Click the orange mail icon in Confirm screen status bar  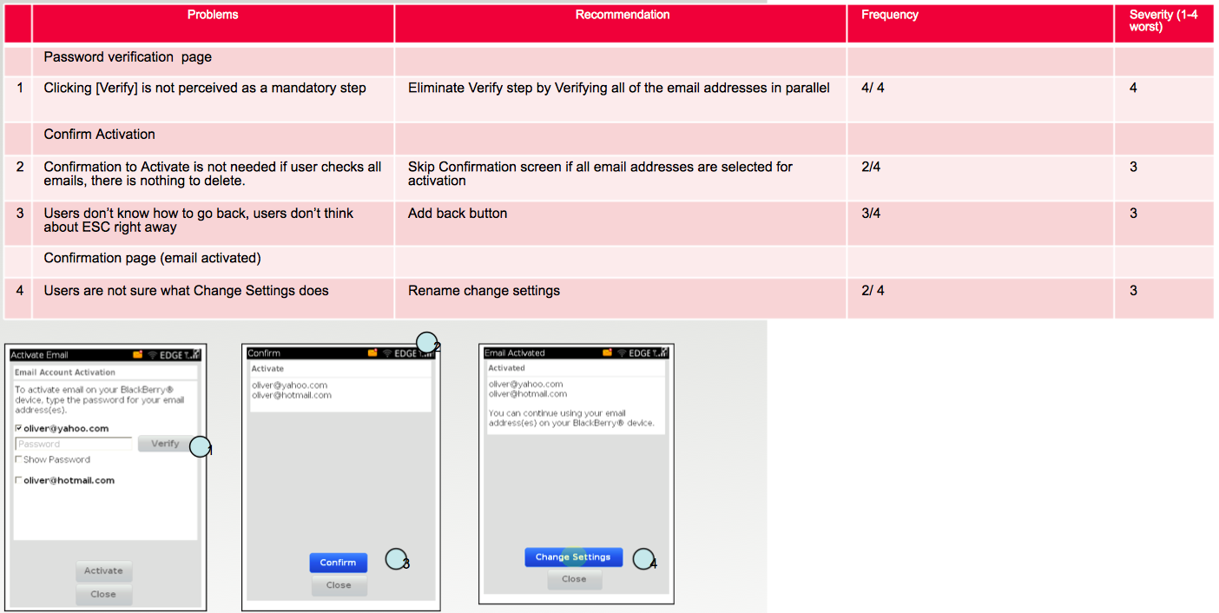coord(372,353)
